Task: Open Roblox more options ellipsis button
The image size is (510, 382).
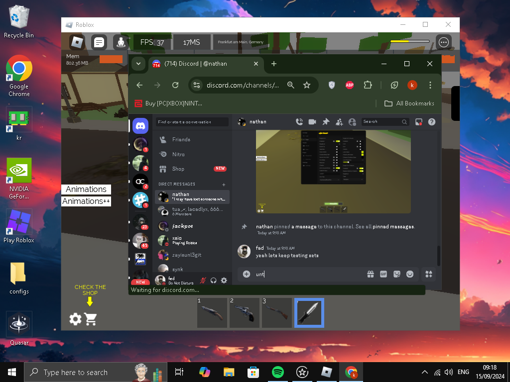Action: [444, 42]
